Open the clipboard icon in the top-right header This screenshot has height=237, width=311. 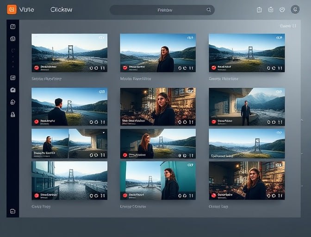coord(259,10)
